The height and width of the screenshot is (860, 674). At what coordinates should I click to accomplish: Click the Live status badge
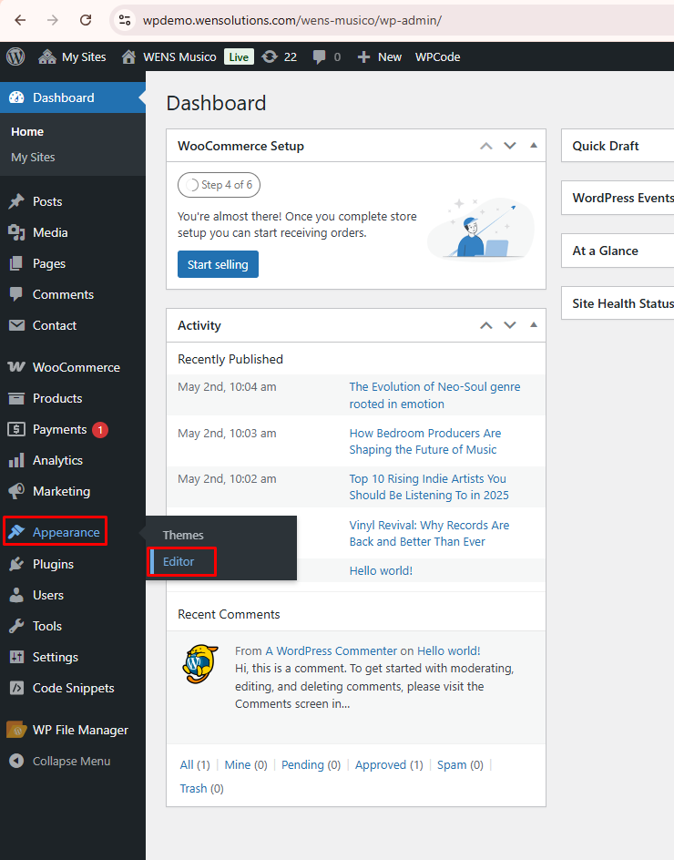click(x=239, y=57)
